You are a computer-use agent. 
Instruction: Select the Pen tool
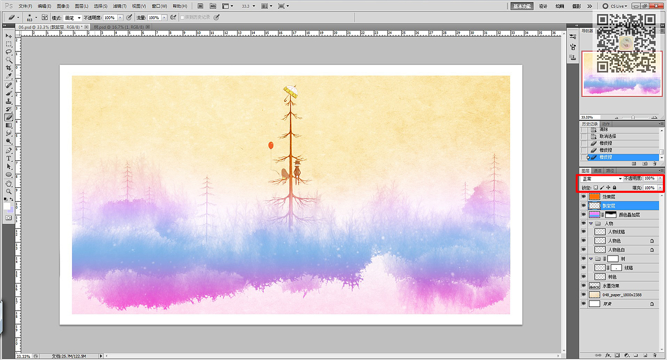[9, 150]
